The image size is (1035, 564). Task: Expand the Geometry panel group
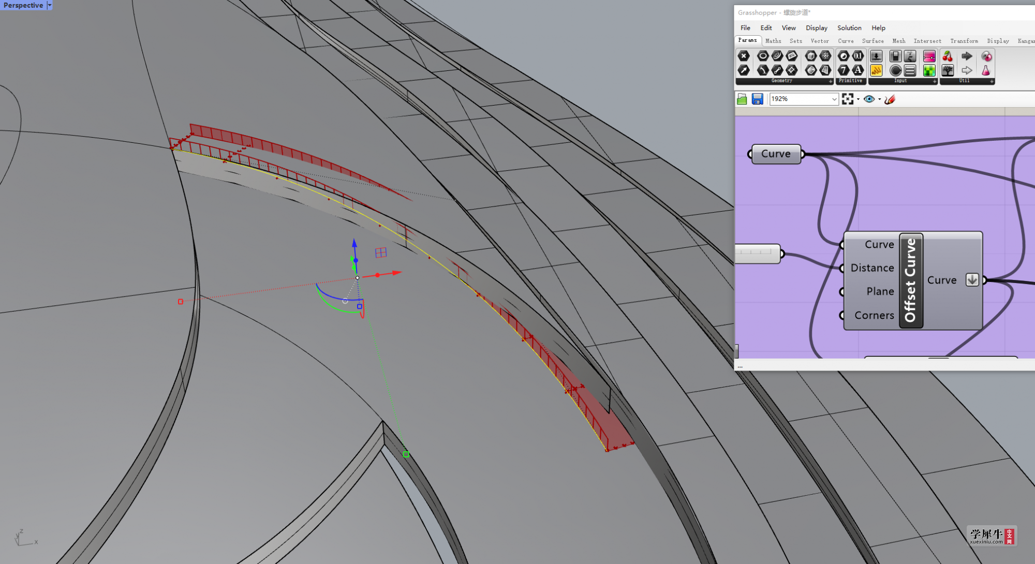(x=831, y=81)
